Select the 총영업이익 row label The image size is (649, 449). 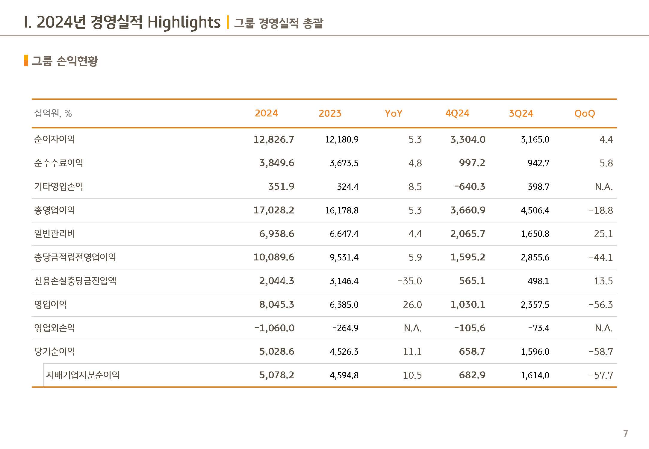[x=55, y=210]
